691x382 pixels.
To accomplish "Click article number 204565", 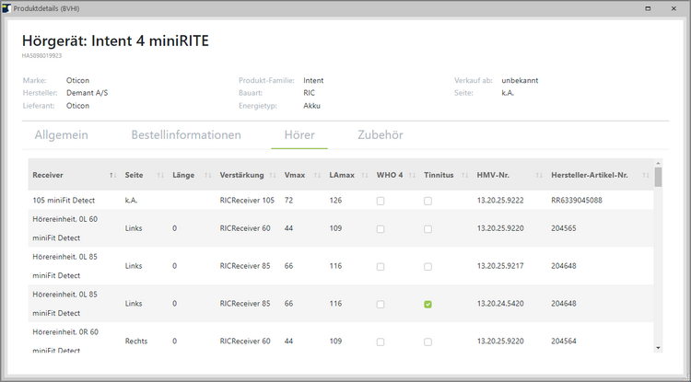I will click(x=564, y=228).
